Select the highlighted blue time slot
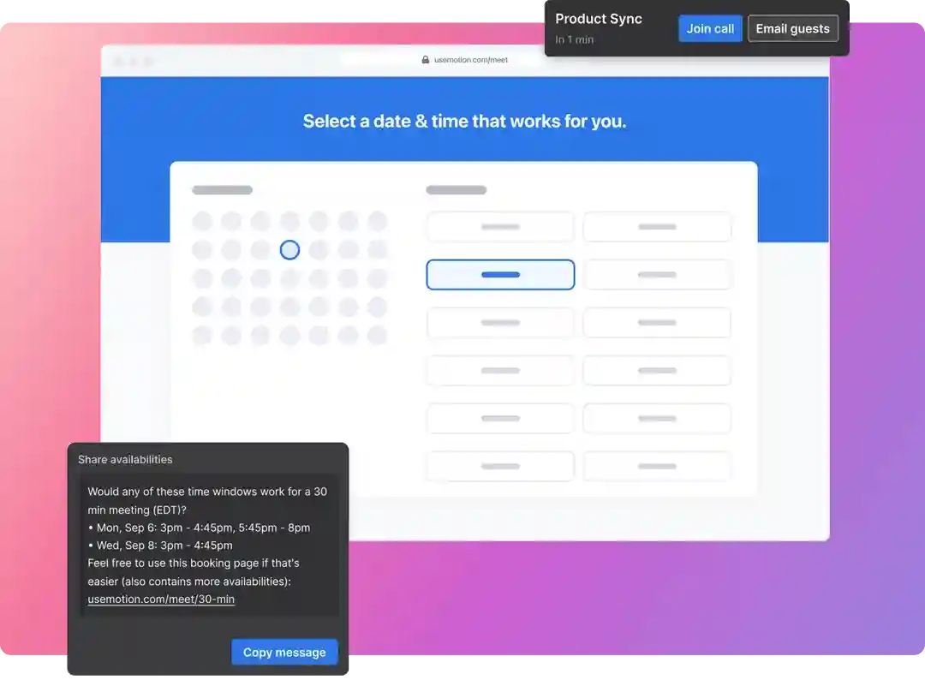Viewport: 925px width, 680px height. tap(500, 275)
